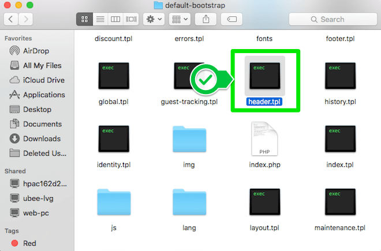
Task: Select the js folder icon
Action: [114, 202]
